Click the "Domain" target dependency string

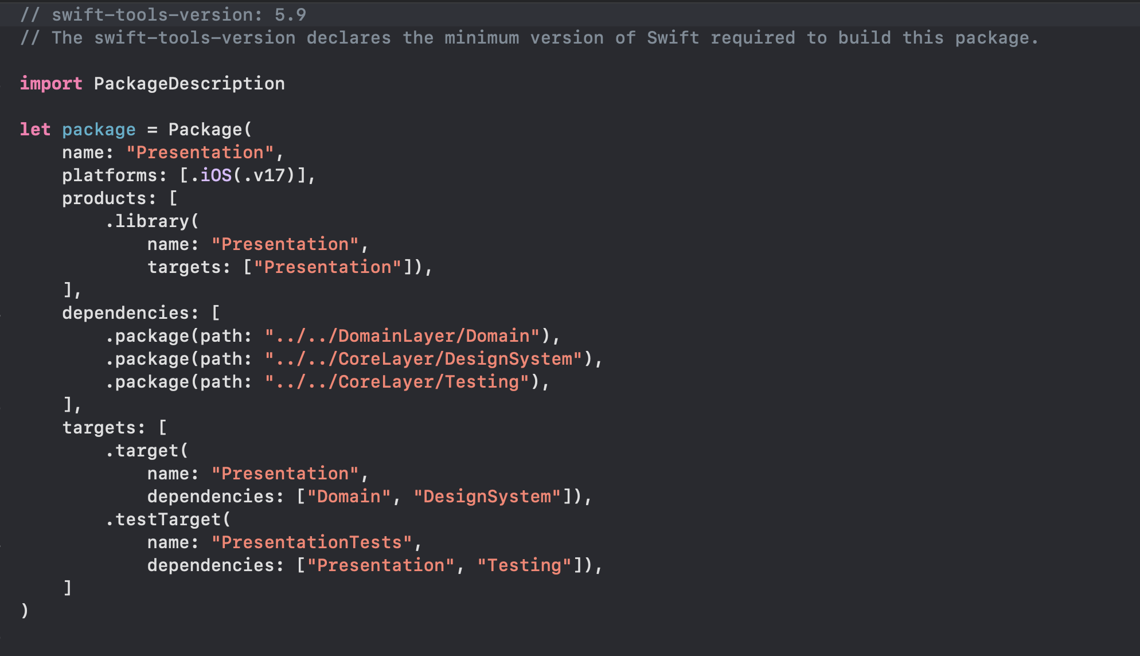point(349,497)
